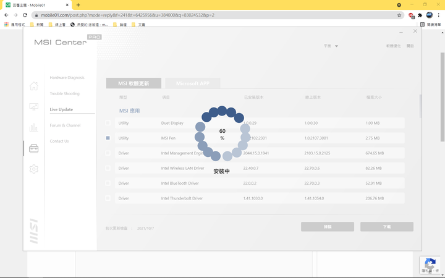Click the red extension icon in Chrome toolbar
This screenshot has height=278, width=445.
[411, 15]
